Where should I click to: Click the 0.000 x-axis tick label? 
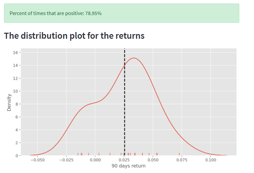click(95, 160)
